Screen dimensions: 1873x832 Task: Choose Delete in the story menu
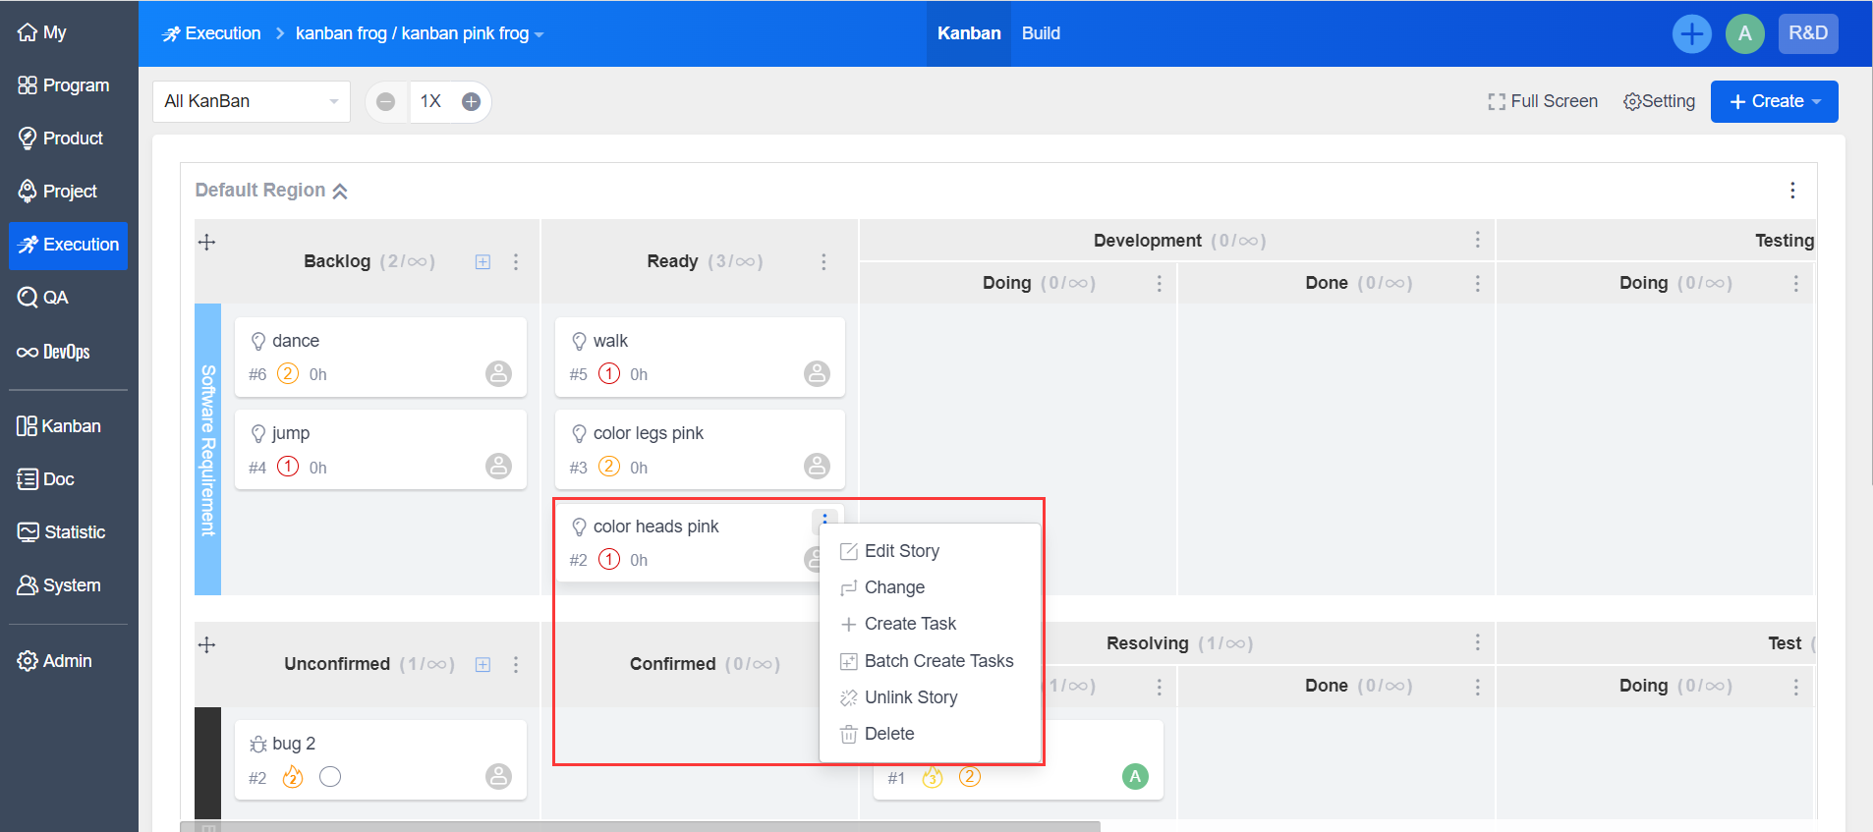[888, 734]
